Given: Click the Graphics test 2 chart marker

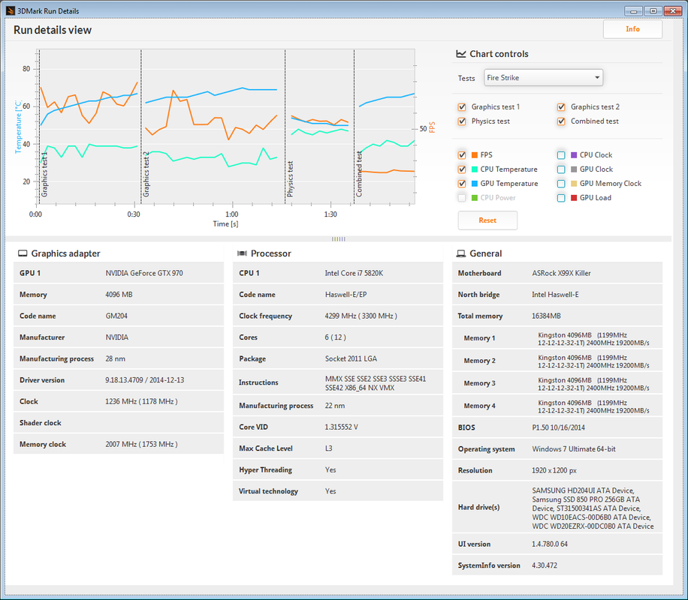Looking at the screenshot, I should coord(146,175).
